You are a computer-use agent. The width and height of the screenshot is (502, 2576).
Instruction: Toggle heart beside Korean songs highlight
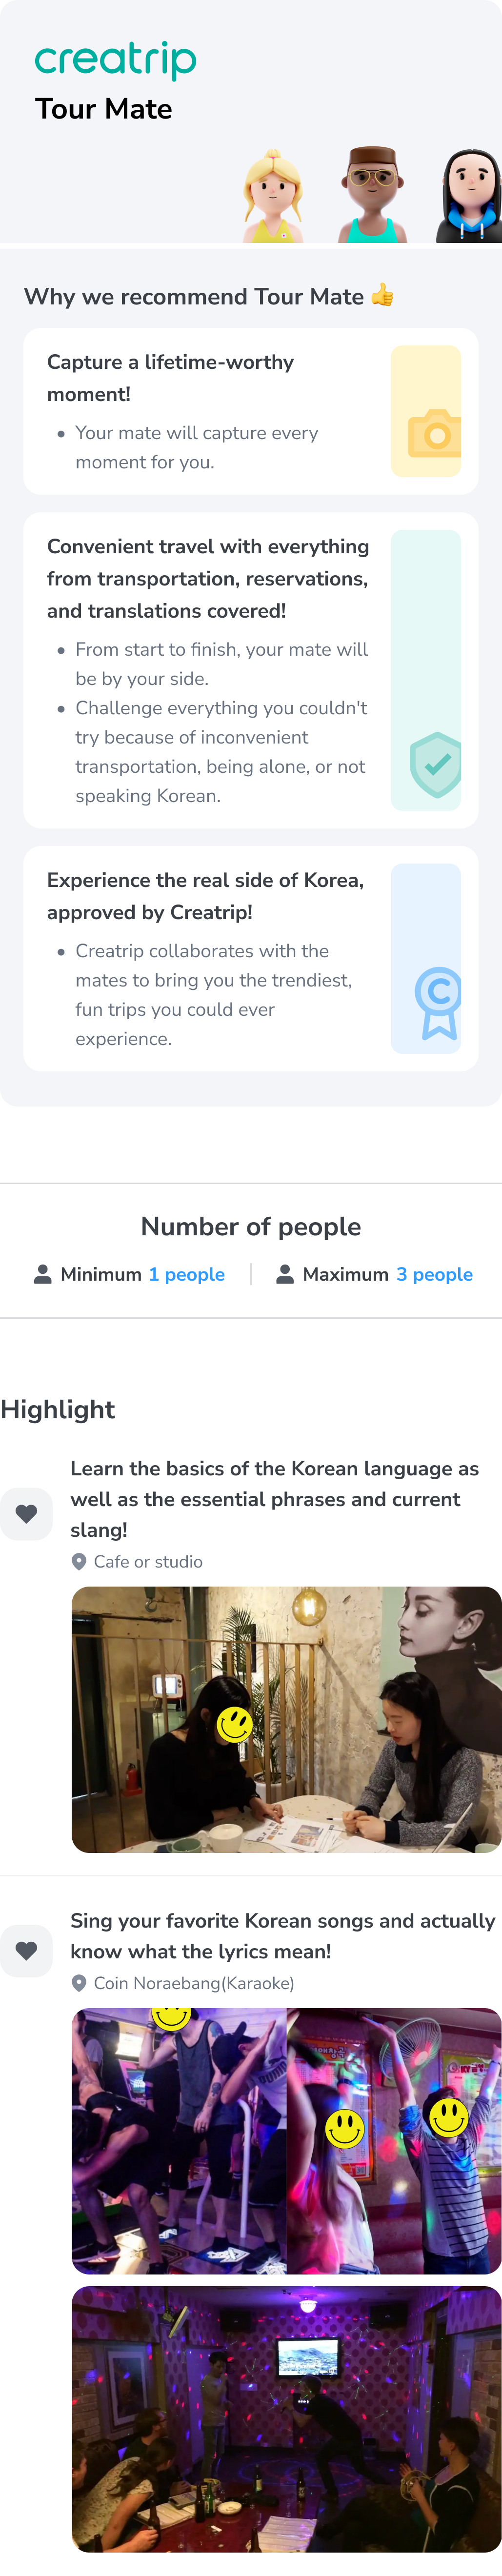tap(26, 1950)
